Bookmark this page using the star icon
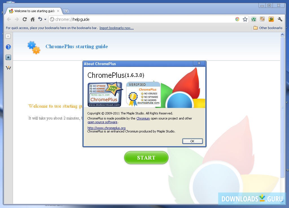The image size is (289, 208). (x=245, y=19)
